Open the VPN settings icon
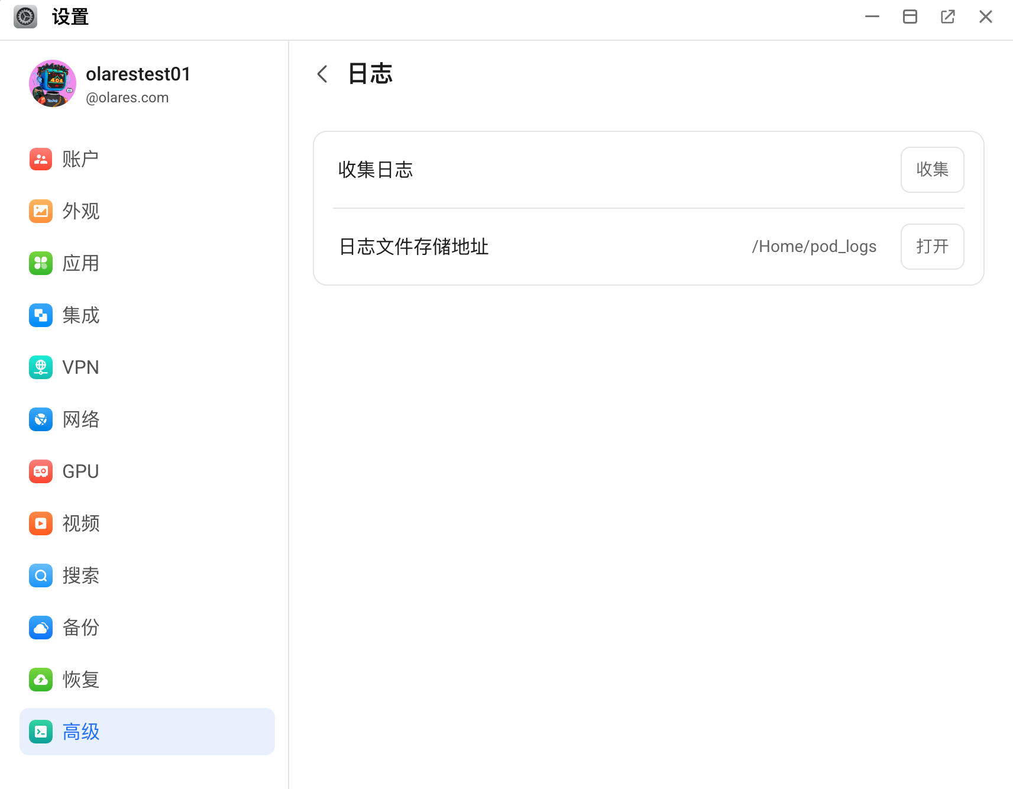Viewport: 1013px width, 789px height. [x=40, y=367]
